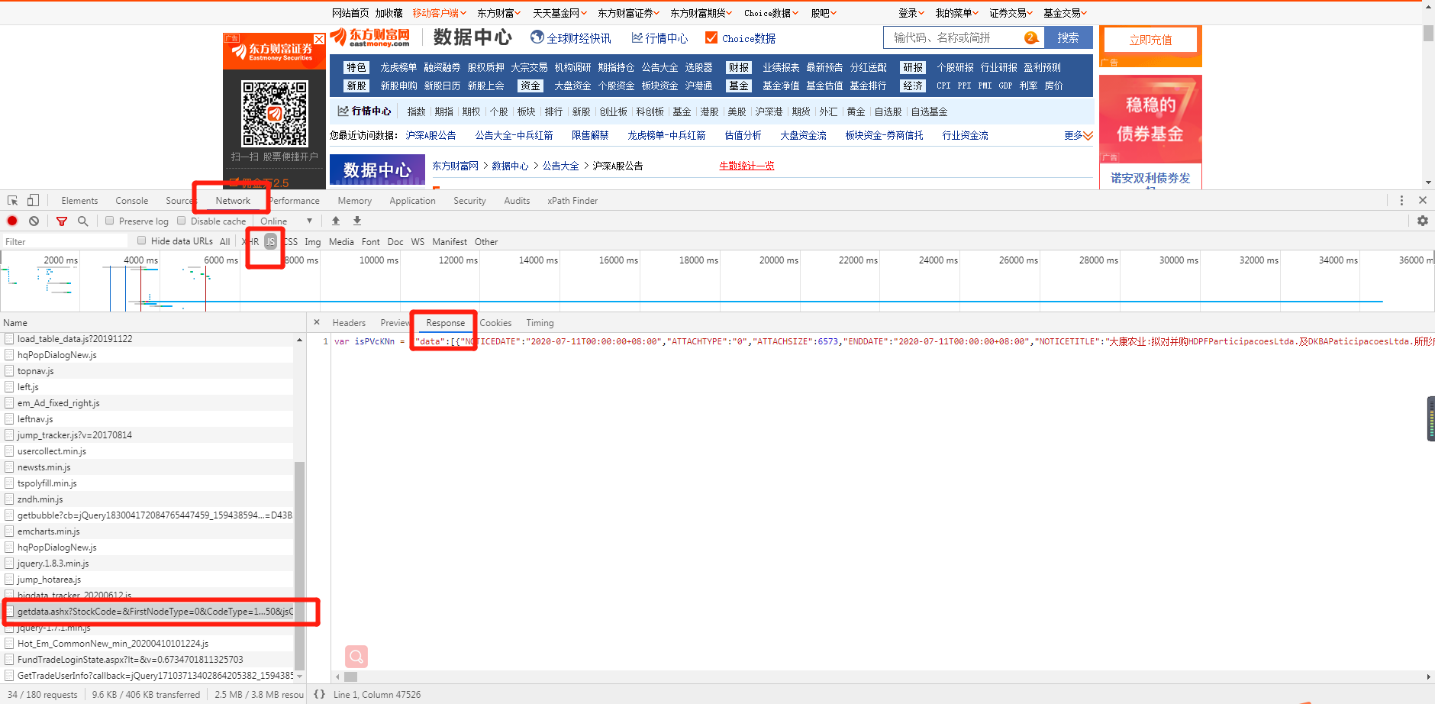Open the Online throttling dropdown
Screen dimensions: 1435x704
pos(286,221)
